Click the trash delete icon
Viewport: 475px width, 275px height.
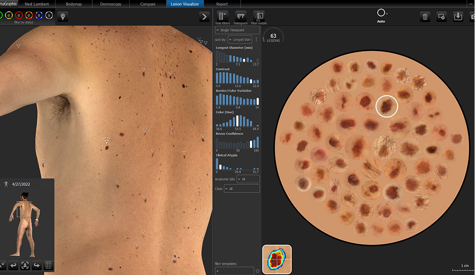[425, 17]
